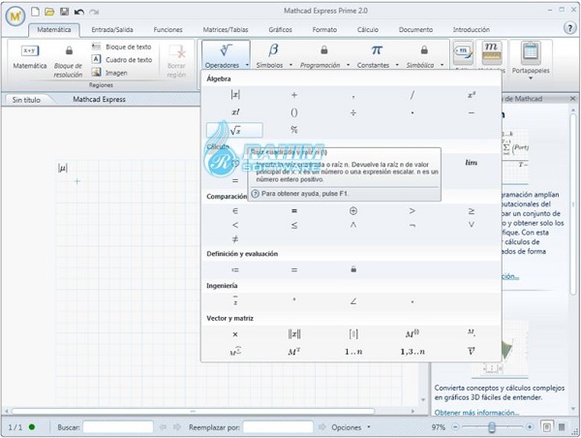Insert the percent % operator
581x438 pixels.
tap(294, 130)
